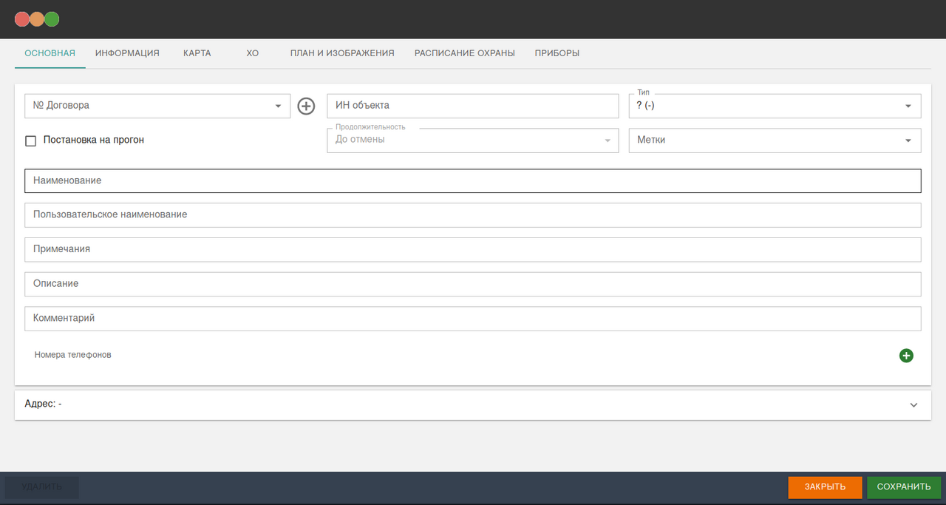Viewport: 946px width, 505px height.
Task: Add a phone number with green plus
Action: [x=906, y=356]
